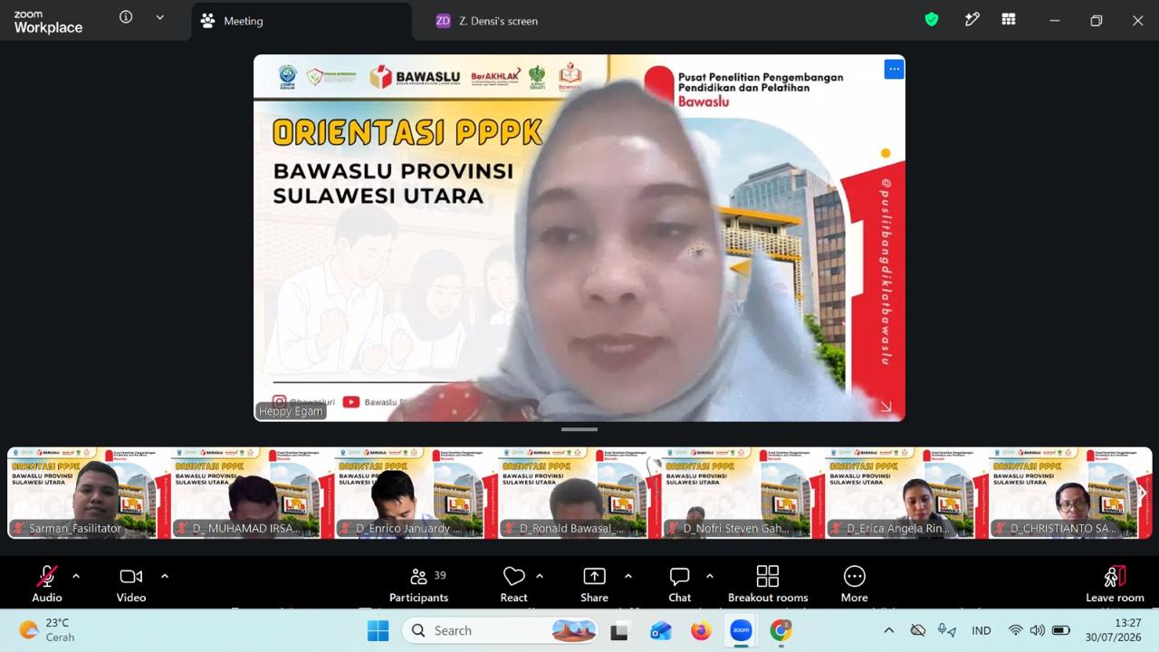This screenshot has width=1159, height=652.
Task: Open the AI Companion pencil-sparkle icon
Action: tap(972, 19)
